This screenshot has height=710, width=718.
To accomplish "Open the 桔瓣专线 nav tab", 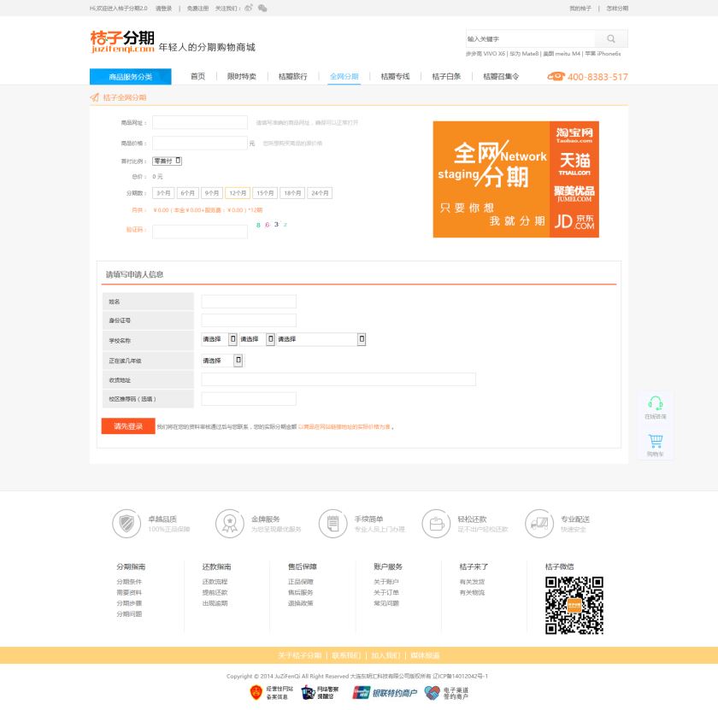I will (395, 76).
